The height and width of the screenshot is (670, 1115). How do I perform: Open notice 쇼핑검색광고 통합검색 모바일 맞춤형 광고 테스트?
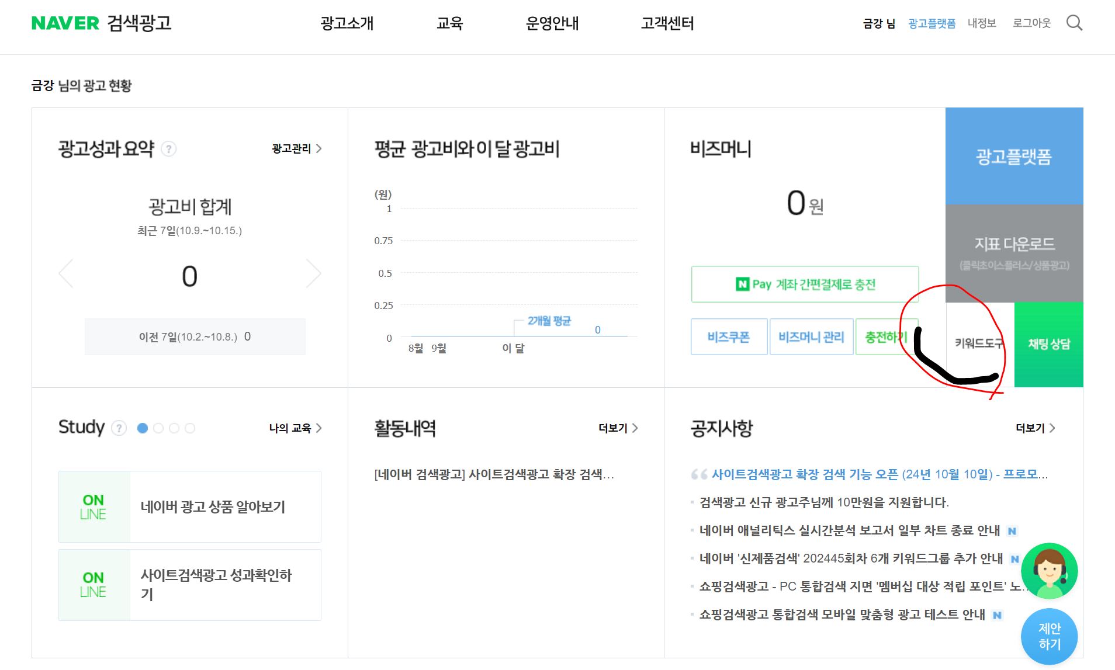pyautogui.click(x=842, y=615)
